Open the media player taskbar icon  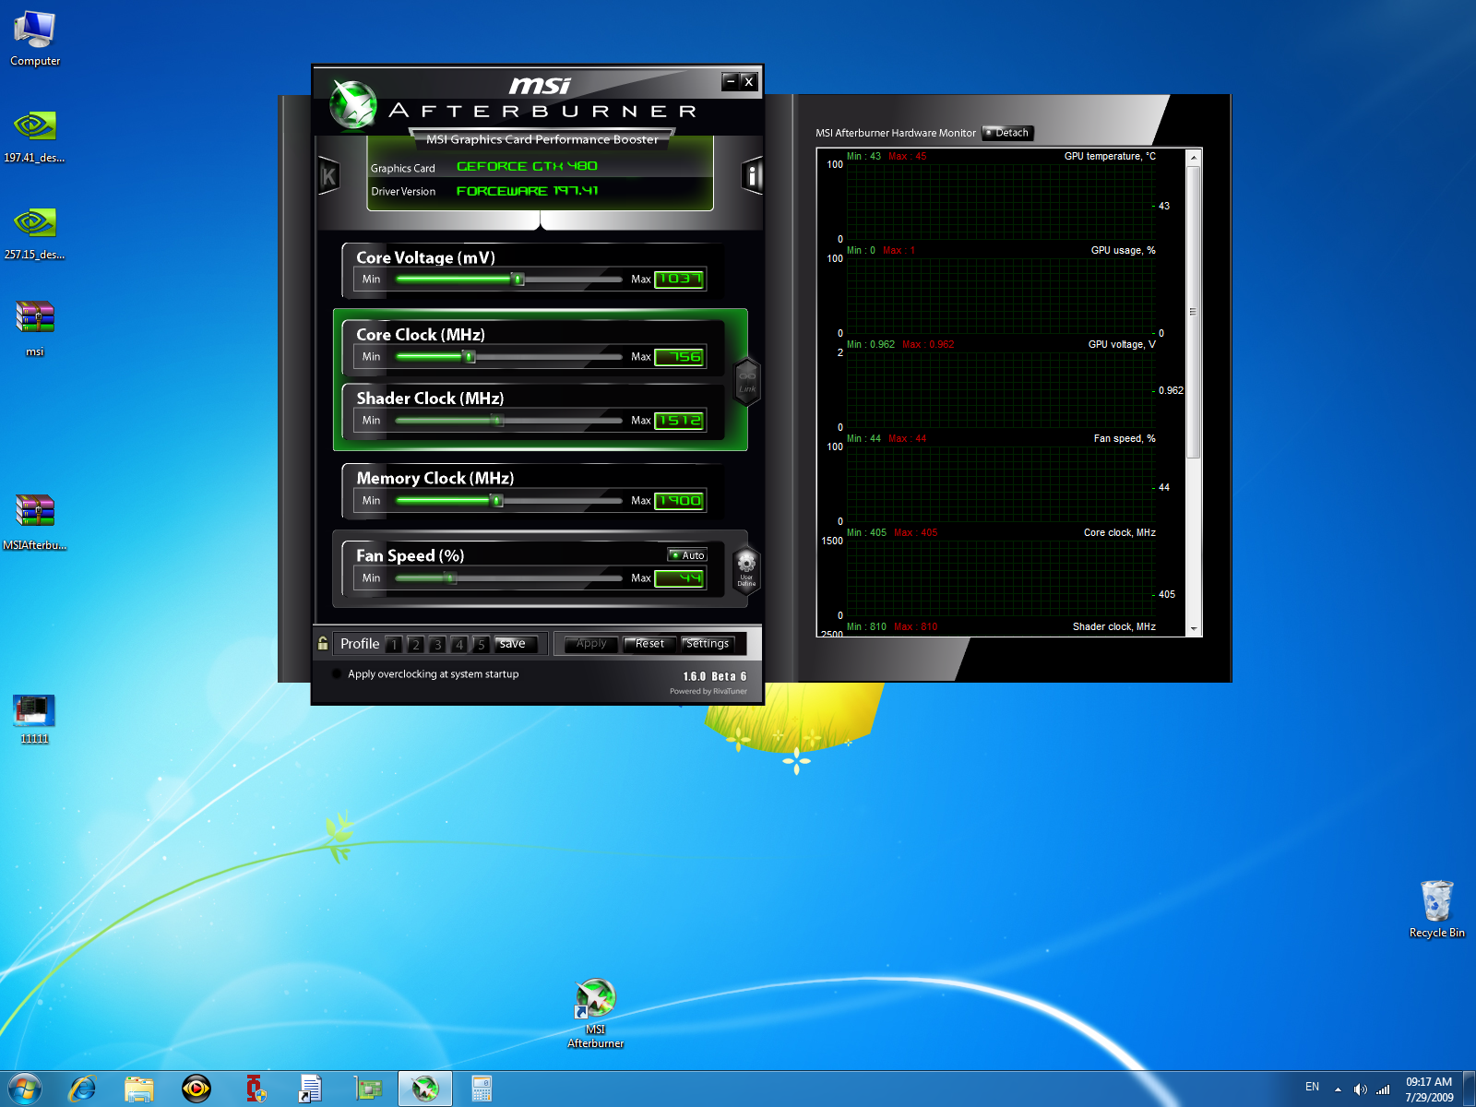tap(196, 1089)
